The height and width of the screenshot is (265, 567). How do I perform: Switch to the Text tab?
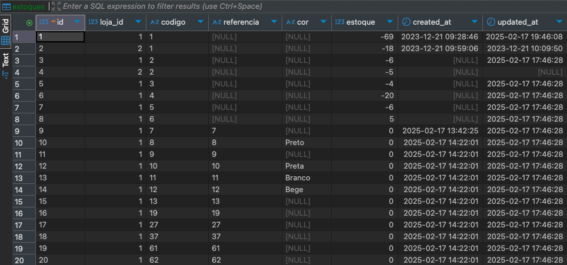click(5, 59)
